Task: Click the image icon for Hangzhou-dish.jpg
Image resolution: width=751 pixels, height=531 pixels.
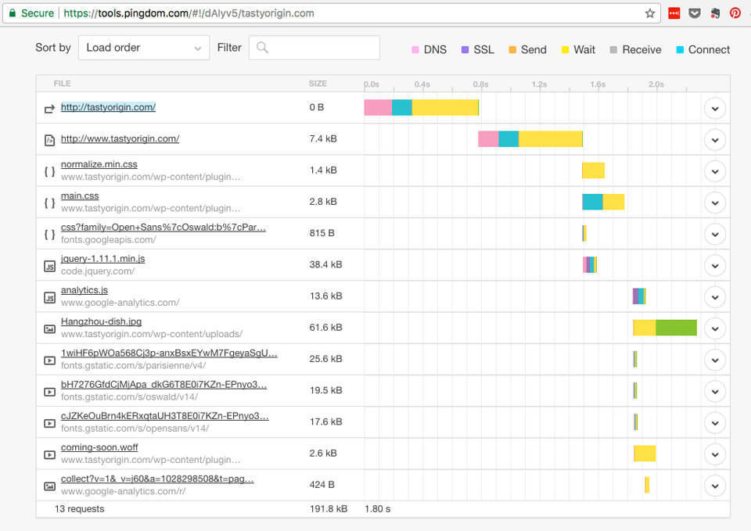Action: (49, 329)
